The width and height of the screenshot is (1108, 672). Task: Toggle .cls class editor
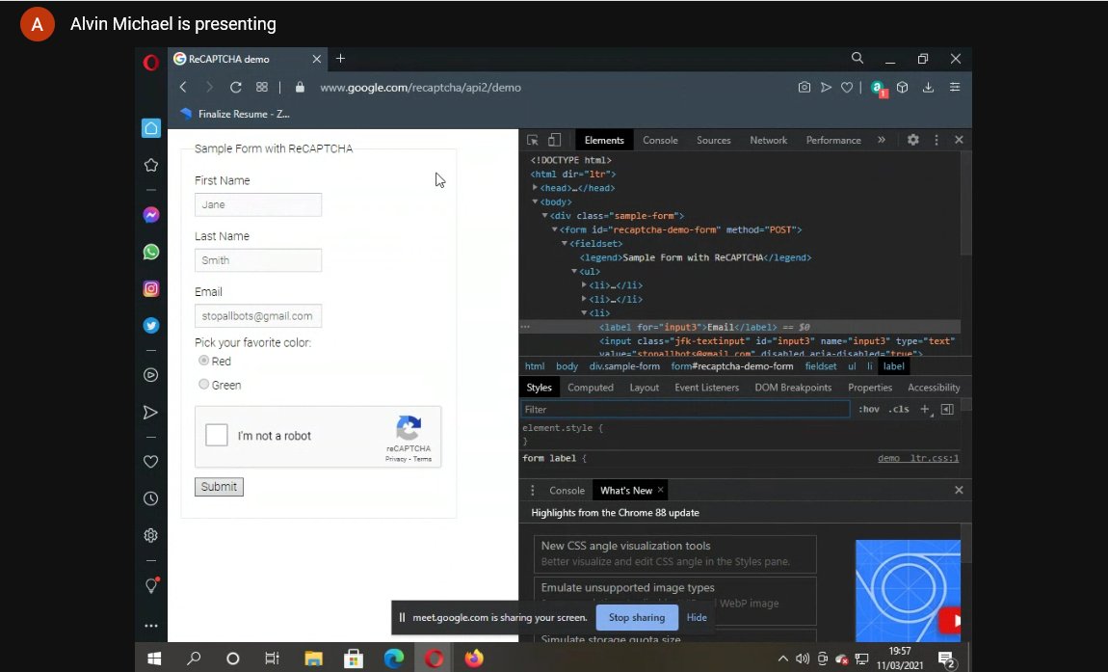click(899, 409)
